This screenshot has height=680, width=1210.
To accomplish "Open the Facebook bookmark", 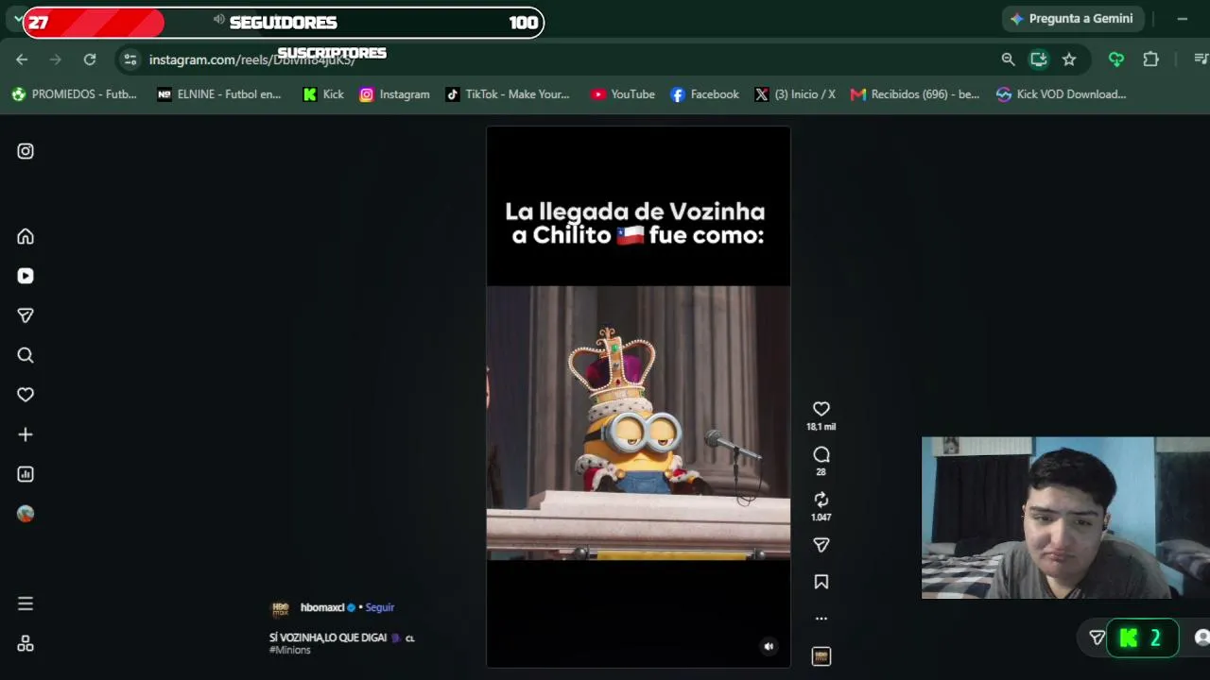I will tap(704, 94).
